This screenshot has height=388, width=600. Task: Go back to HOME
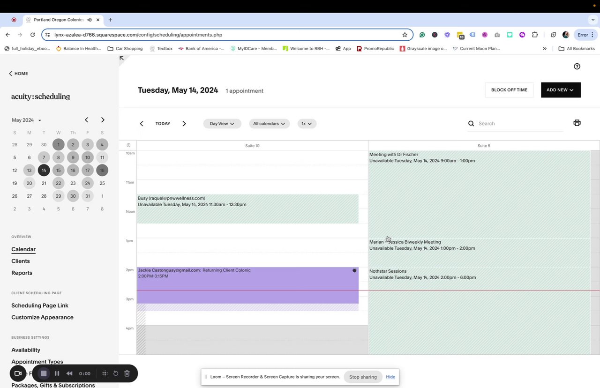pos(18,74)
